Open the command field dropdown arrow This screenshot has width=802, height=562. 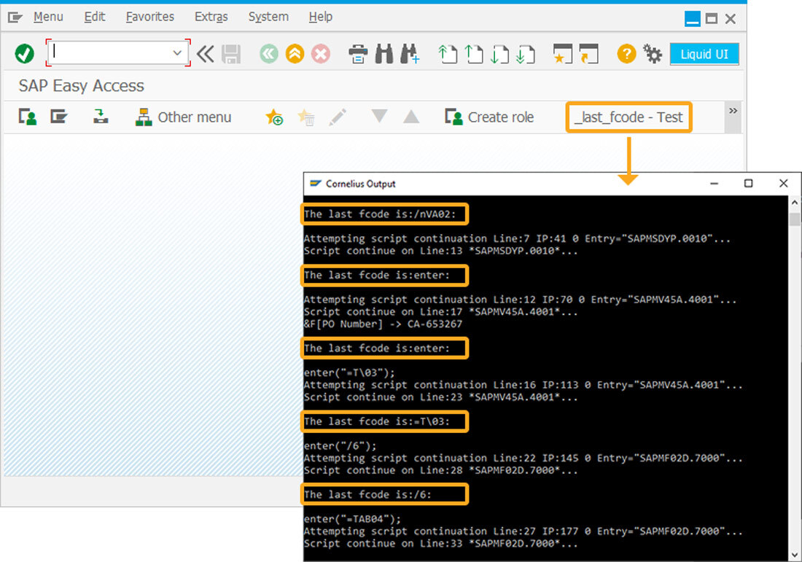coord(177,52)
